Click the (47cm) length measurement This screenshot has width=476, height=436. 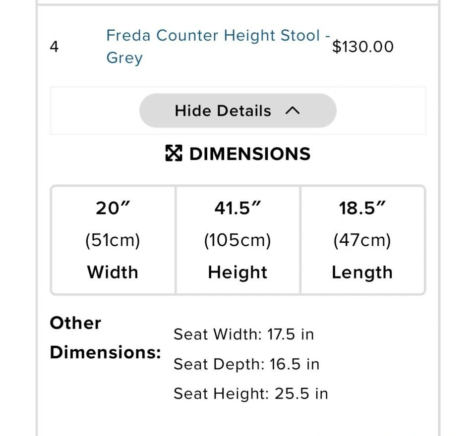(x=362, y=240)
